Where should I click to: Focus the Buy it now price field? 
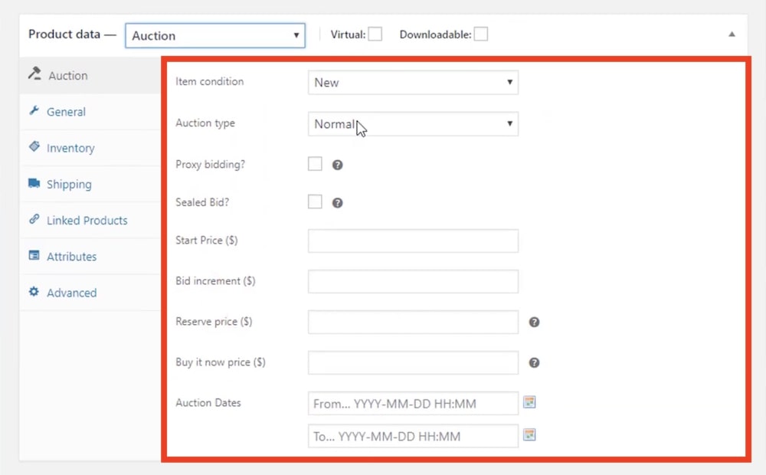point(413,362)
